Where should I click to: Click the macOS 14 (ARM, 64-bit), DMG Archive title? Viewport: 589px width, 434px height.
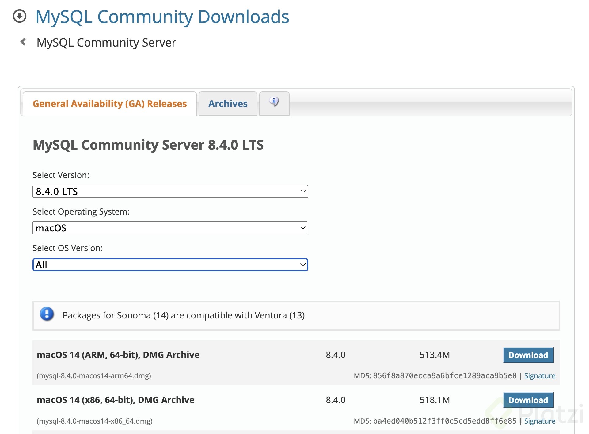coord(118,355)
